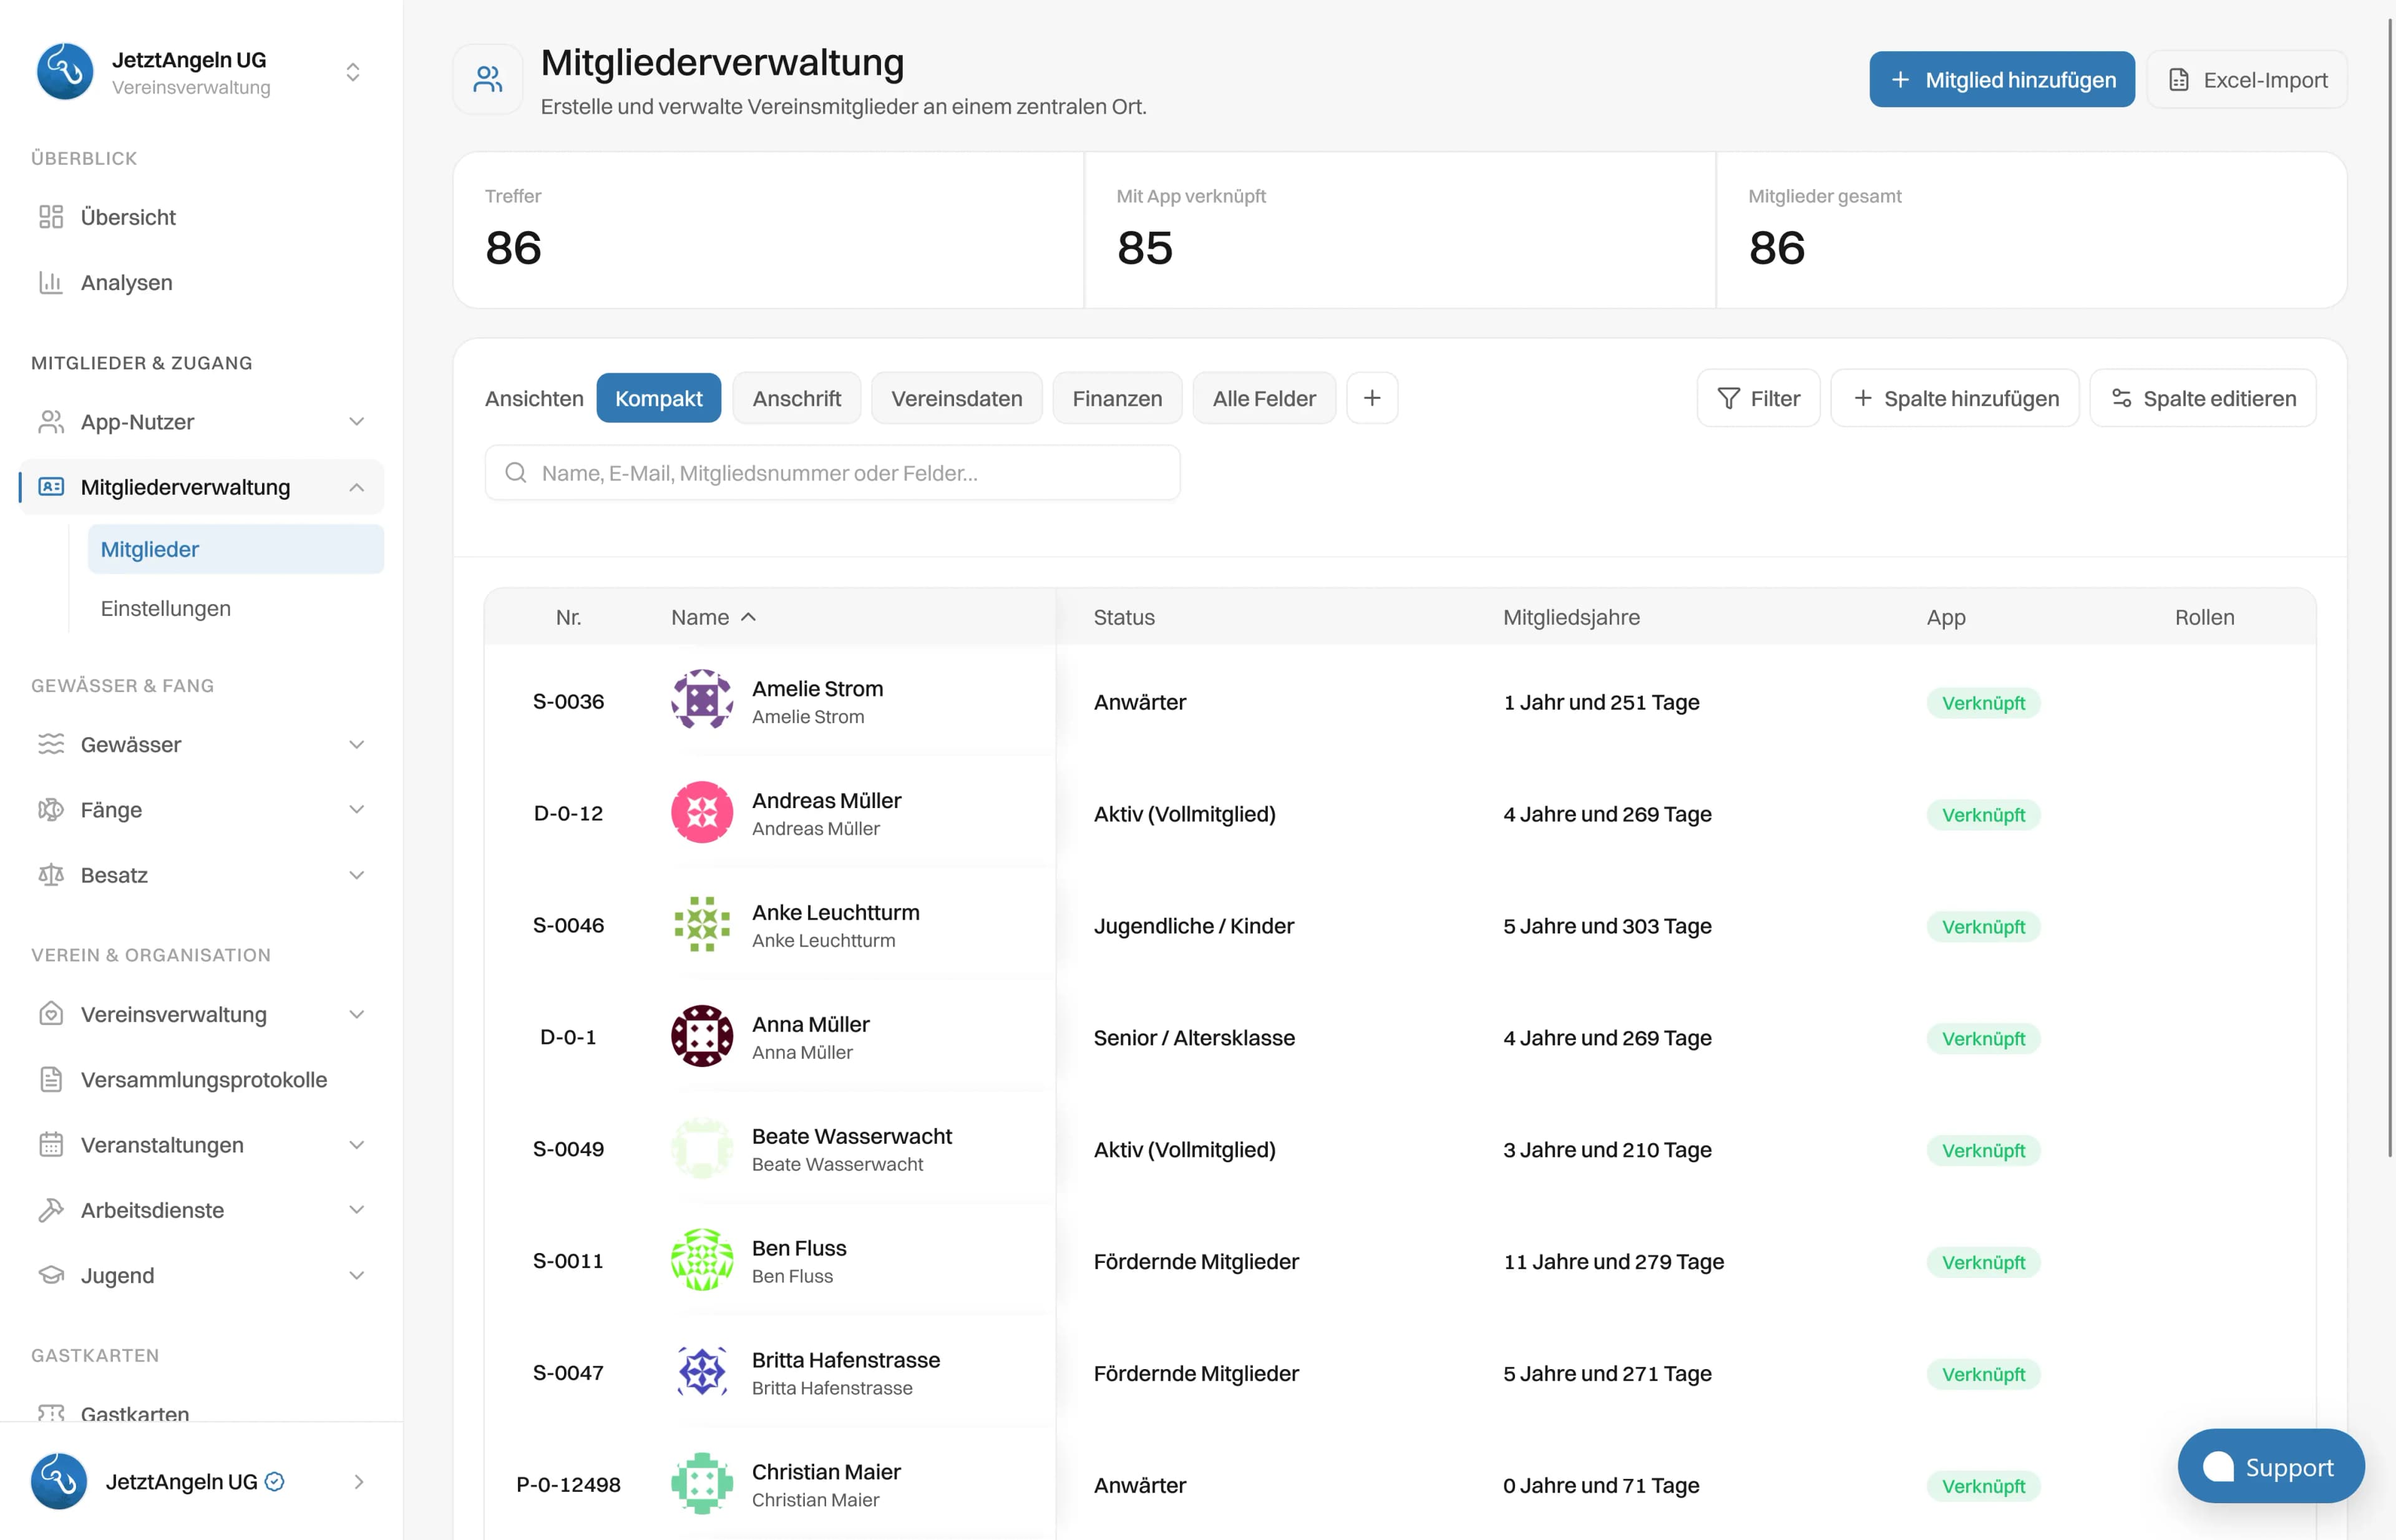
Task: Open the Support chat bubble
Action: 2271,1466
